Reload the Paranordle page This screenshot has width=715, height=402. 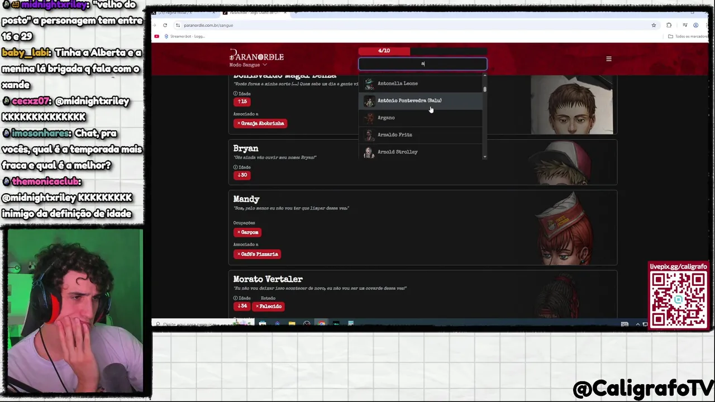coord(165,25)
